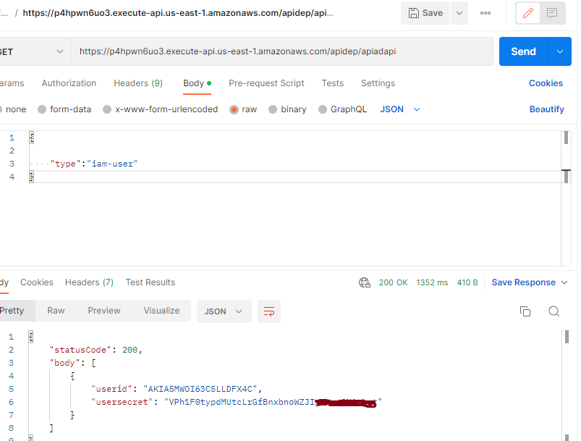Viewport: 581px width, 441px height.
Task: Click the "type":"iam-user" line in body editor
Action: point(94,164)
